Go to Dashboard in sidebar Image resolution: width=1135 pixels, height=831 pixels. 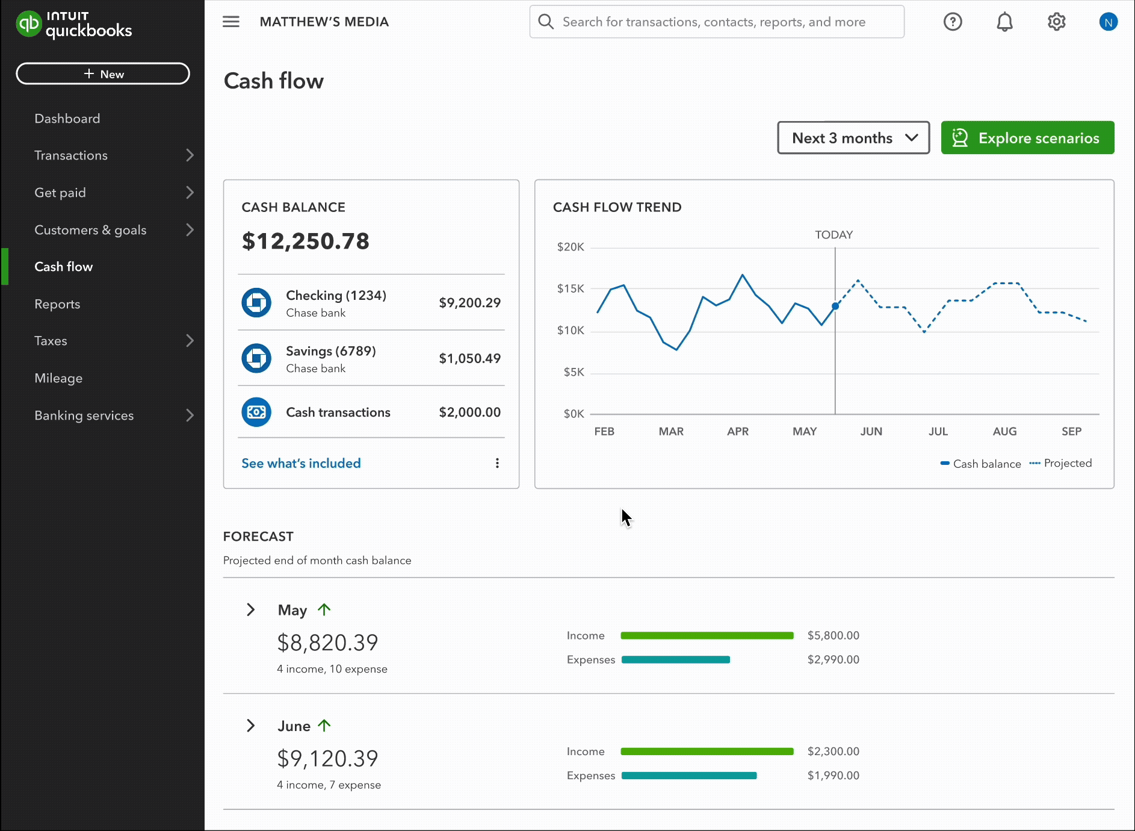pyautogui.click(x=67, y=119)
